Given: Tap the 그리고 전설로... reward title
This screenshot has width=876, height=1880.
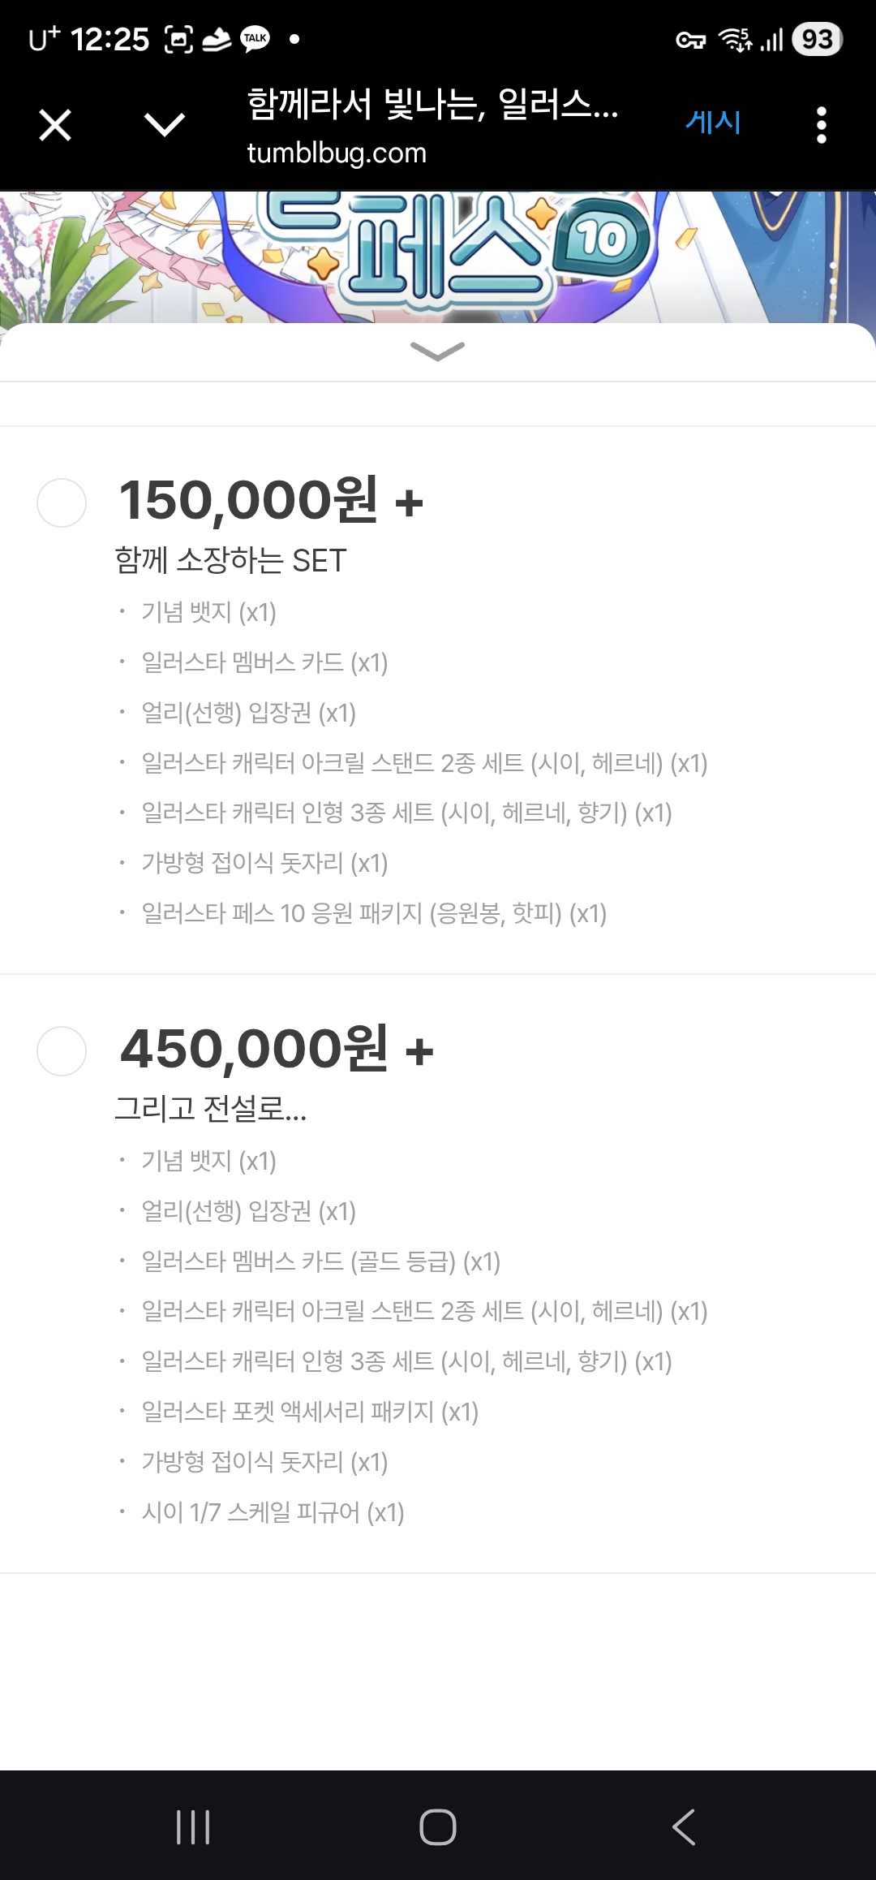Looking at the screenshot, I should pos(211,1108).
